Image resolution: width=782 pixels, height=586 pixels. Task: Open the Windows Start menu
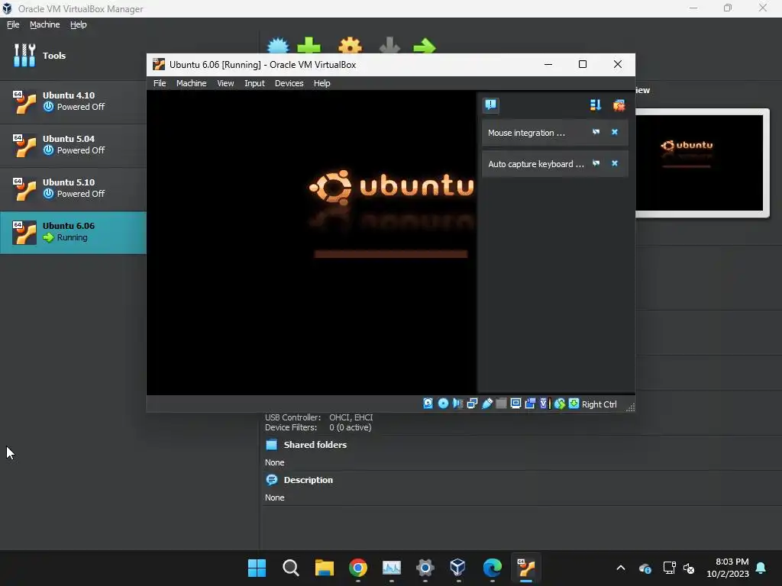point(257,568)
